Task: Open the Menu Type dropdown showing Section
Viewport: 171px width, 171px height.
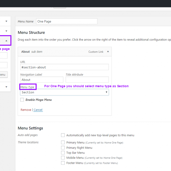Action: 64,92
